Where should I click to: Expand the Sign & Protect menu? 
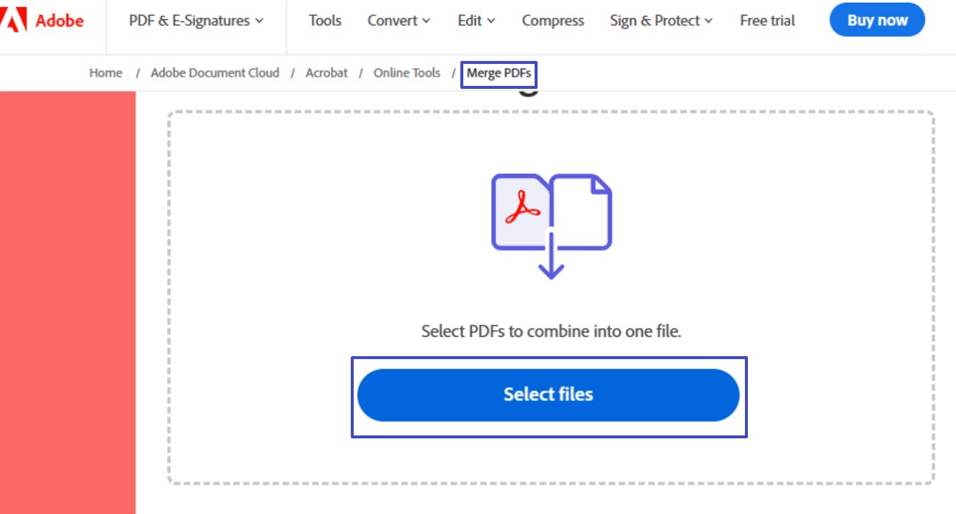[660, 21]
